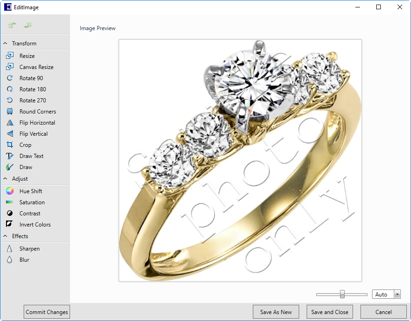Click the Blur droplet icon
Image resolution: width=411 pixels, height=321 pixels.
pos(10,260)
